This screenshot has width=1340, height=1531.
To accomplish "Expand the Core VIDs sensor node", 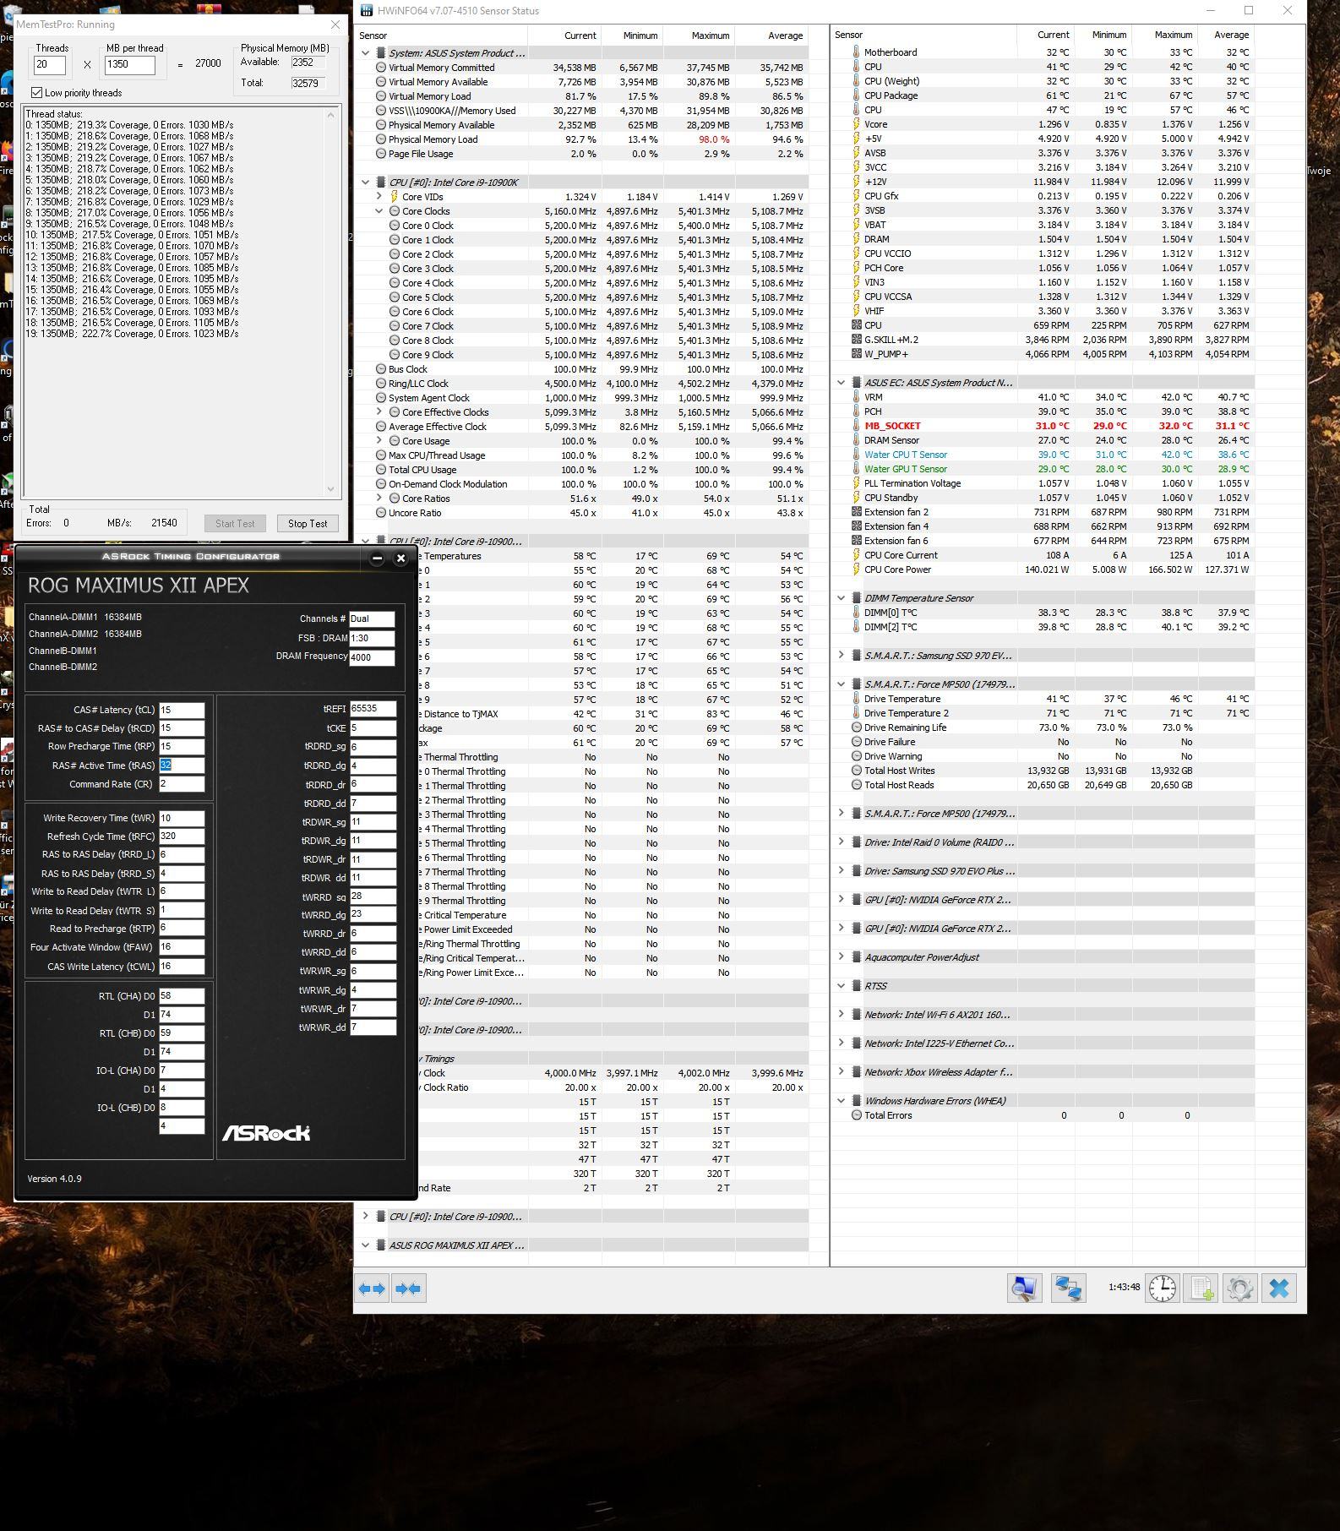I will coord(379,197).
